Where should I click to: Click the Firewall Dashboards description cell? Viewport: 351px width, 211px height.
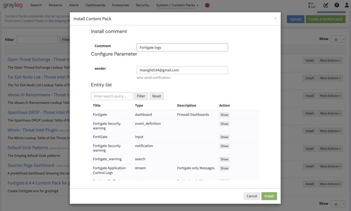[x=193, y=115]
